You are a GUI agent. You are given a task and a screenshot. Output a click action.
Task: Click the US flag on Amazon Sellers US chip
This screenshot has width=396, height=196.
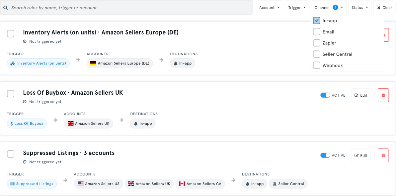pos(81,184)
